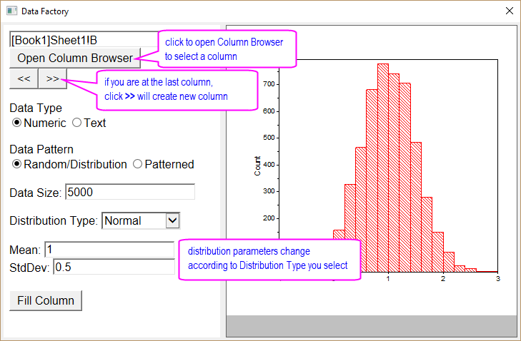Click the x-axis tick label 2
This screenshot has width=521, height=341.
pos(443,279)
